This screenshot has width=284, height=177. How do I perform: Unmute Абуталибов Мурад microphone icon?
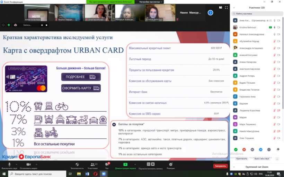click(274, 41)
